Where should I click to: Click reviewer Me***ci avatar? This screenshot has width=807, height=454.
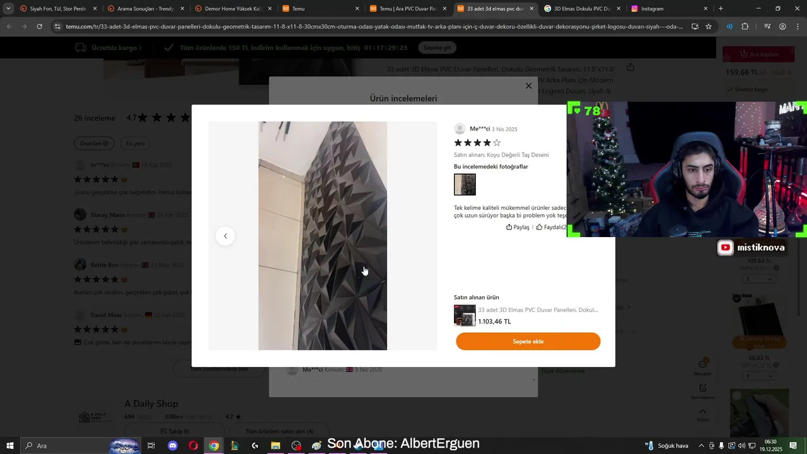coord(460,129)
